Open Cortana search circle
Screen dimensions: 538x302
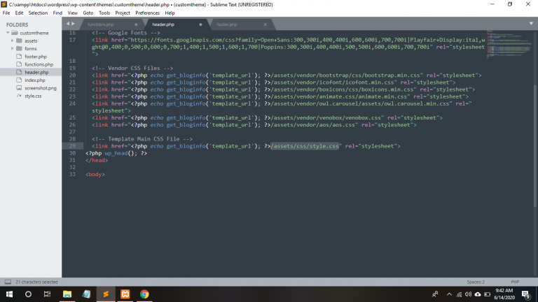click(x=28, y=294)
